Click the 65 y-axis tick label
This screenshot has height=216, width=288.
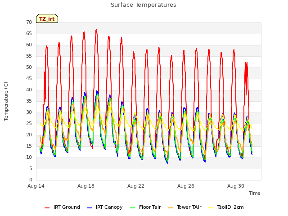29,34
